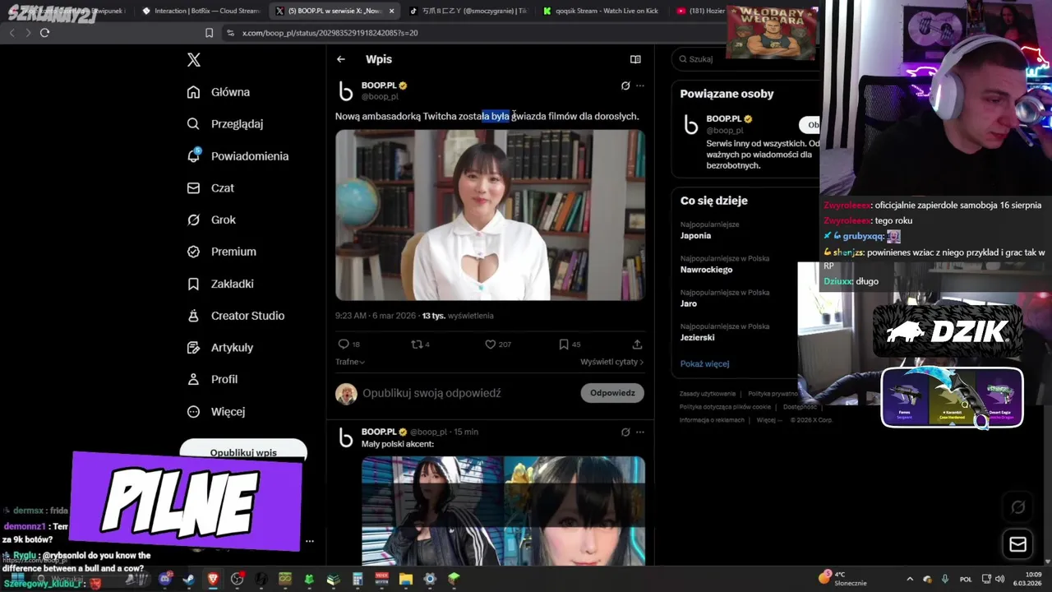1052x592 pixels.
Task: Open the floating messages envelope button
Action: [x=1017, y=544]
